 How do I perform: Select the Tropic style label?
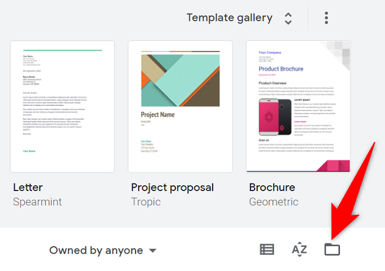click(x=146, y=202)
